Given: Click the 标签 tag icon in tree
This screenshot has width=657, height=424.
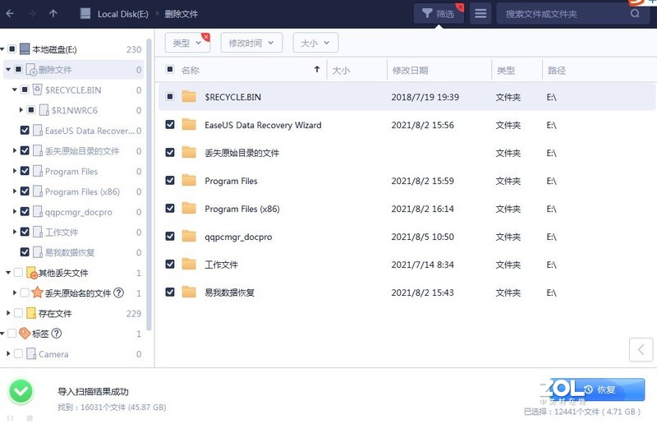Looking at the screenshot, I should (25, 334).
